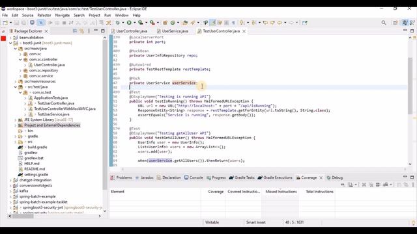Switch to the Java perspective icon
The image size is (417, 234).
pos(405,23)
